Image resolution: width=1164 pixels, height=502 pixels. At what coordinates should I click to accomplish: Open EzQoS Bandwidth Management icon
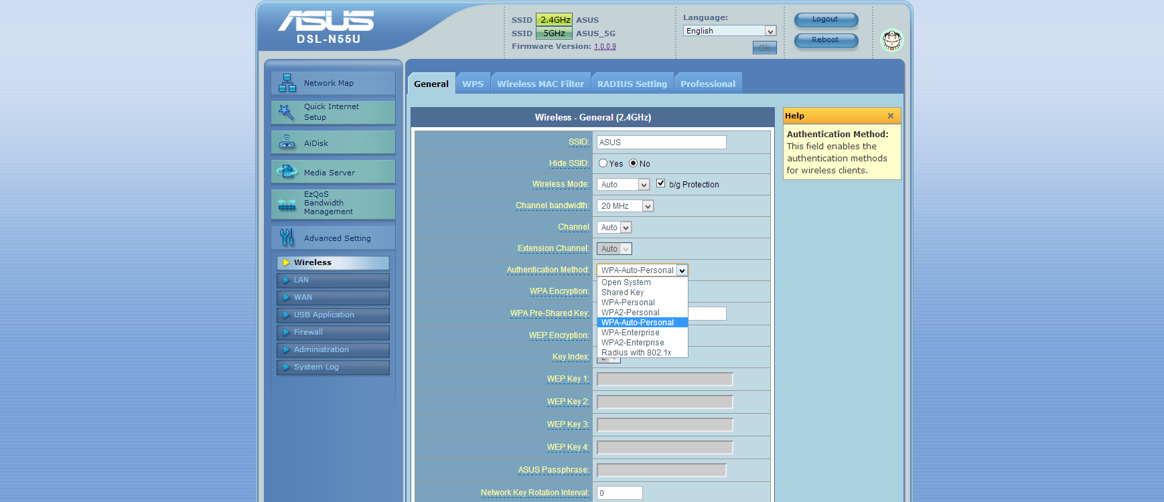click(x=287, y=205)
